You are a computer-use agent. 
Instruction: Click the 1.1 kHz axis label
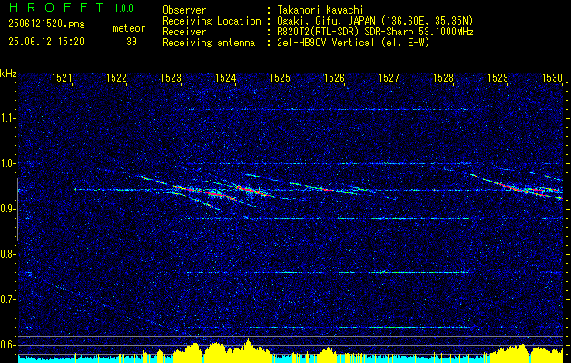click(6, 118)
